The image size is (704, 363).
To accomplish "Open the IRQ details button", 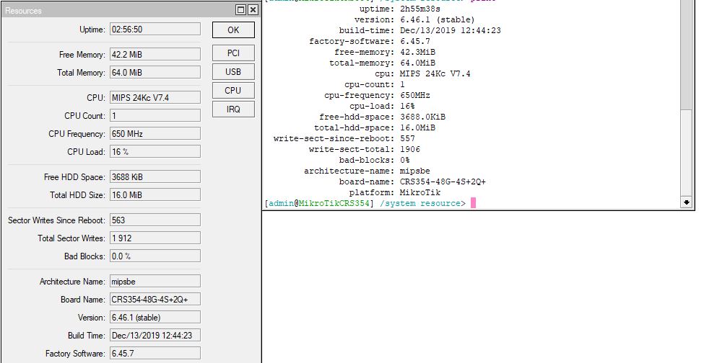I will tap(233, 109).
